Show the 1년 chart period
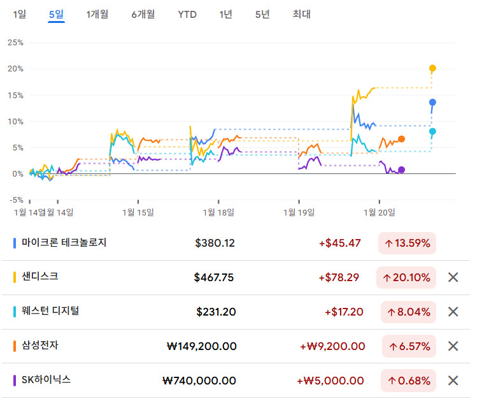 point(225,14)
